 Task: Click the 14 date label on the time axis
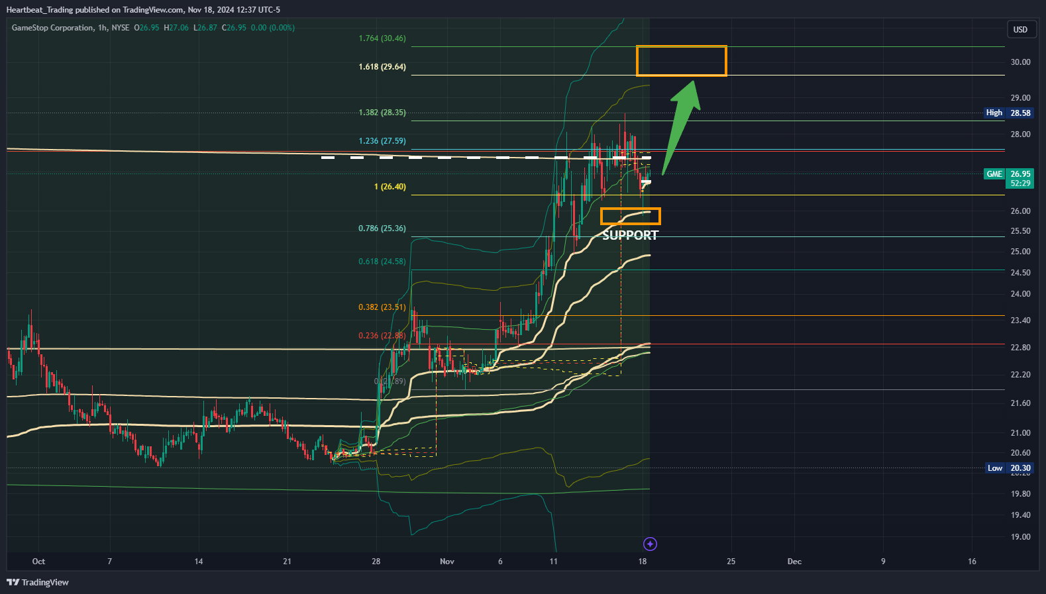click(199, 562)
